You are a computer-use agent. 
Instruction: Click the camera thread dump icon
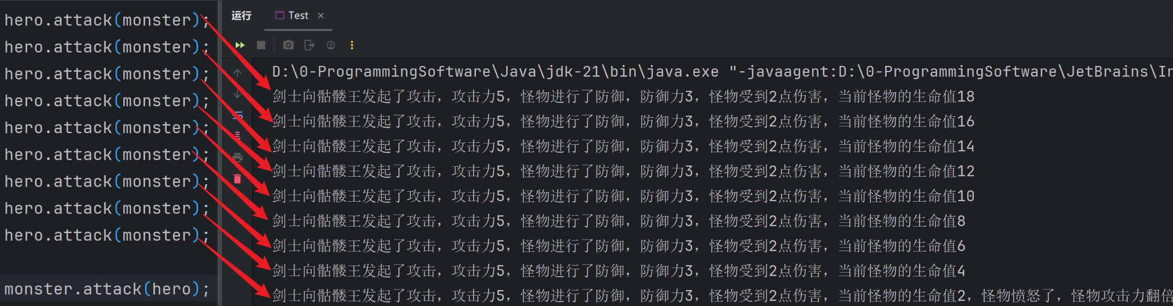pyautogui.click(x=288, y=45)
